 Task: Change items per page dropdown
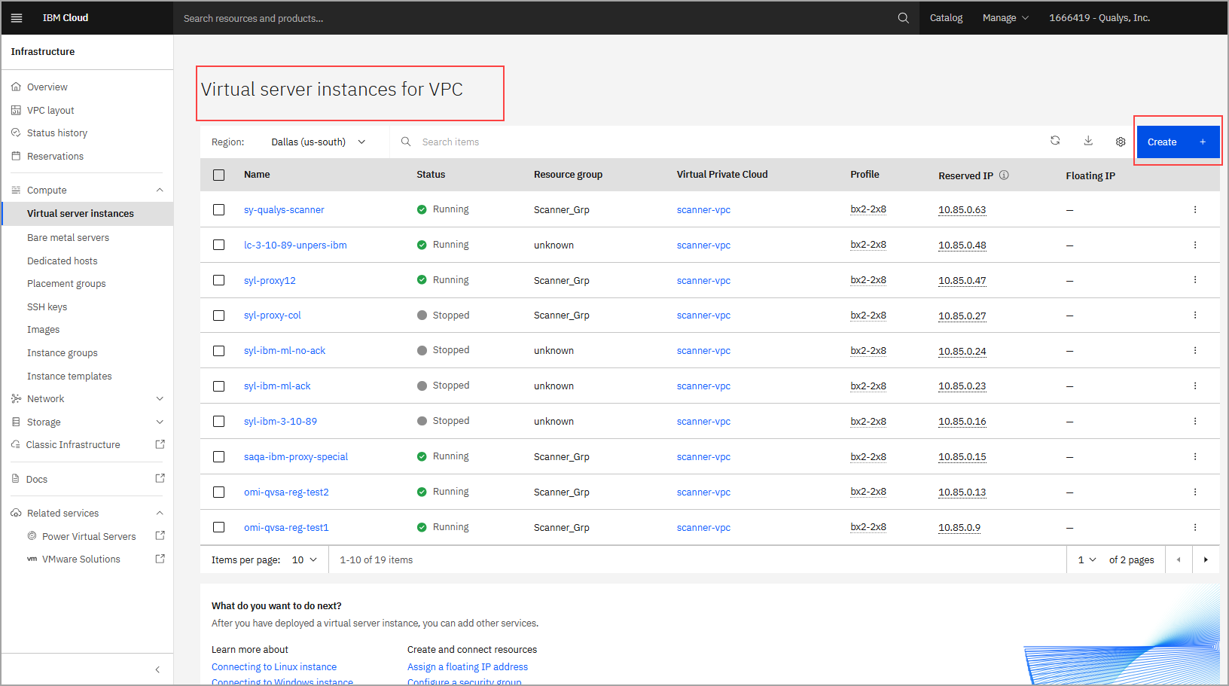(304, 559)
